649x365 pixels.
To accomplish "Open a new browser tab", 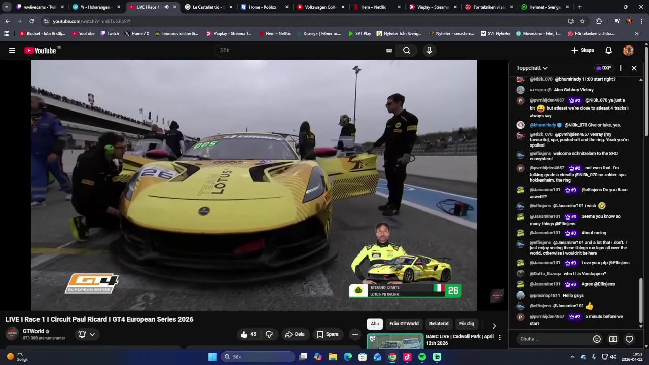I will 580,7.
